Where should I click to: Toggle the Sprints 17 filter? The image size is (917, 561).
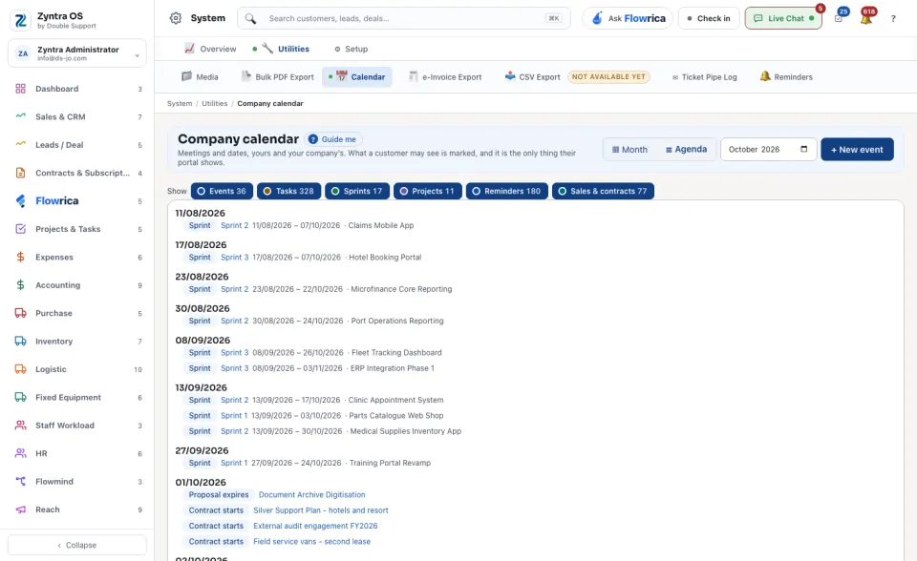point(356,191)
